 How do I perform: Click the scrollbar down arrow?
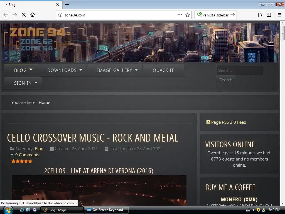[282, 203]
